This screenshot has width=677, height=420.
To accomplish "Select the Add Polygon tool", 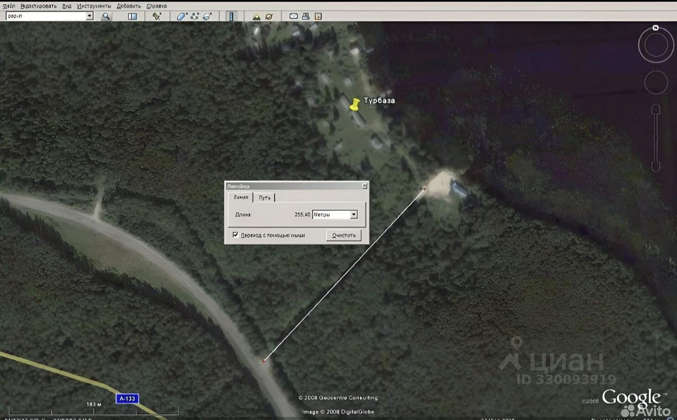I will click(x=181, y=16).
